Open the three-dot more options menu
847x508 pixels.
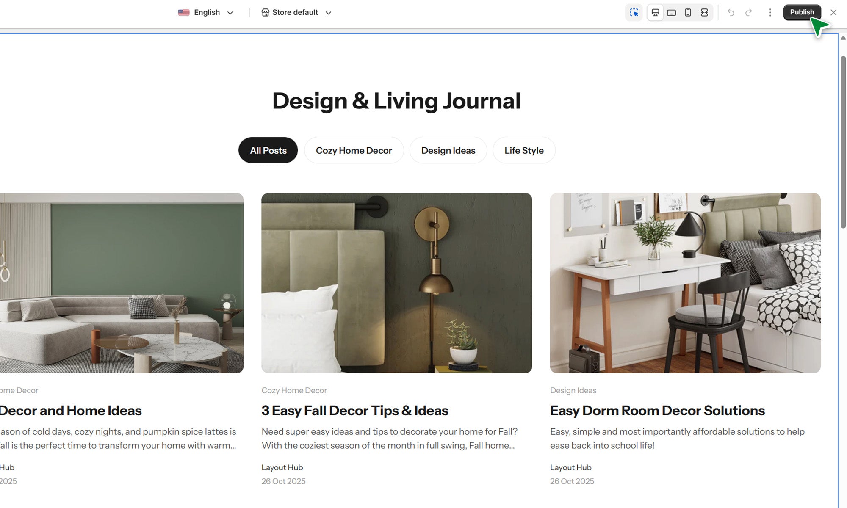coord(770,12)
